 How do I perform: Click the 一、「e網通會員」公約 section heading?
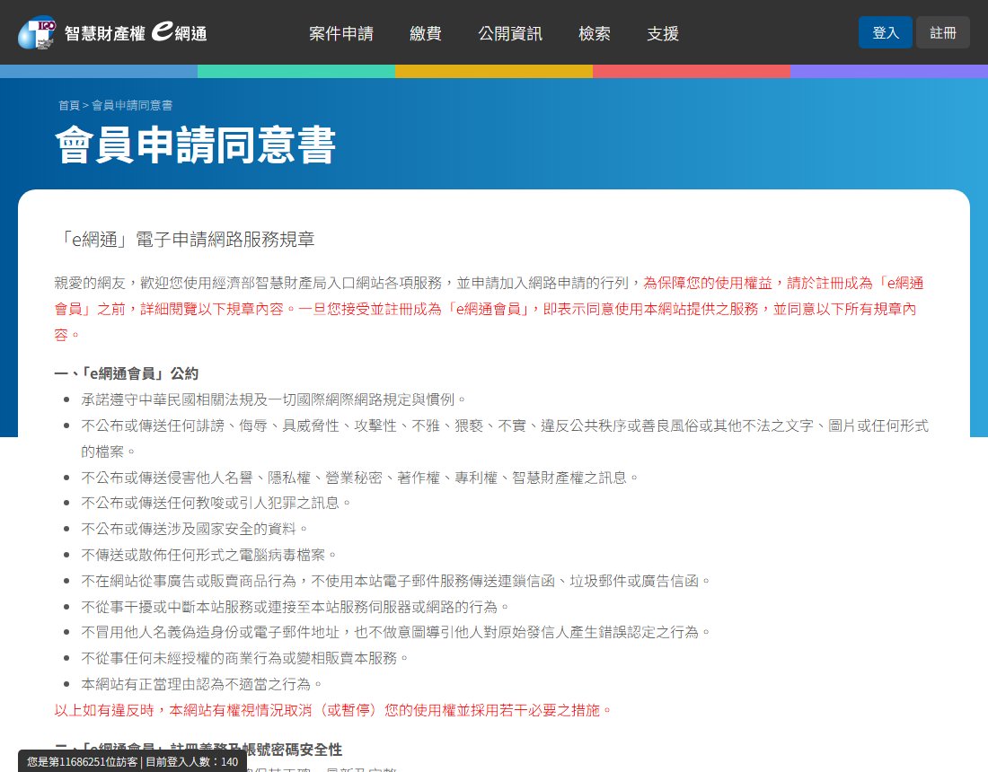[127, 373]
